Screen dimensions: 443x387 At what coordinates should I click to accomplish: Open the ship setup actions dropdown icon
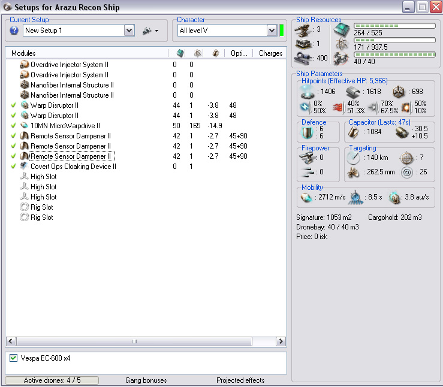pyautogui.click(x=150, y=31)
